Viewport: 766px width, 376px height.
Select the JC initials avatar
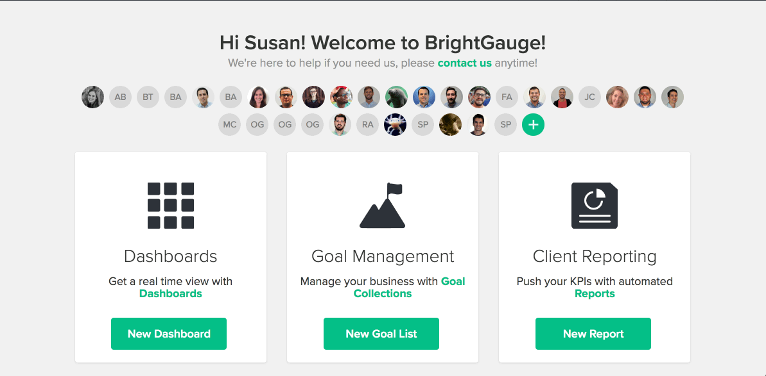pos(589,97)
